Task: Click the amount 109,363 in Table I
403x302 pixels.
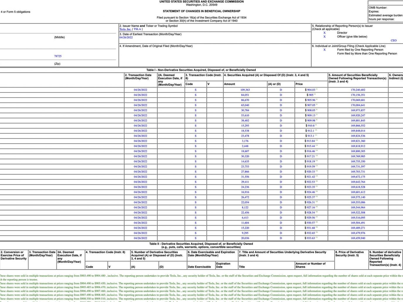Action: [245, 90]
